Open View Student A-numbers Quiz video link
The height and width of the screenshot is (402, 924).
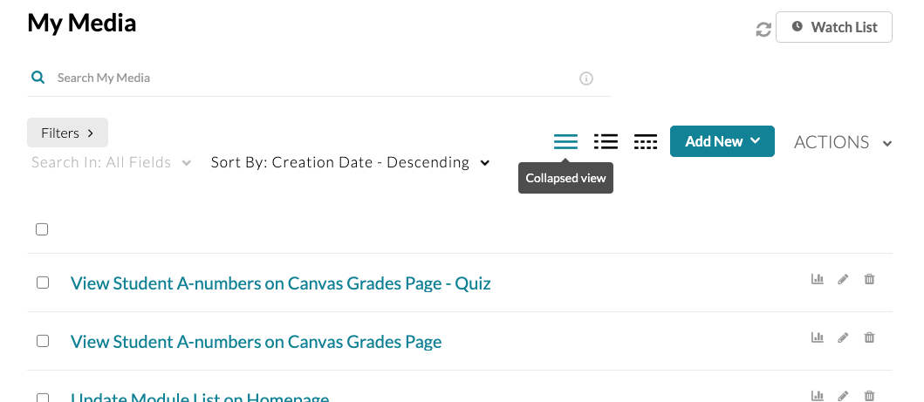point(280,283)
